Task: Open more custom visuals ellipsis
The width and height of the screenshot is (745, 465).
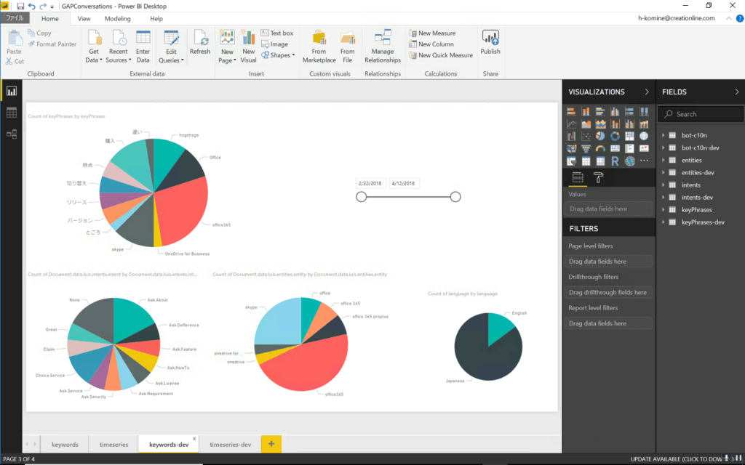Action: [x=644, y=161]
